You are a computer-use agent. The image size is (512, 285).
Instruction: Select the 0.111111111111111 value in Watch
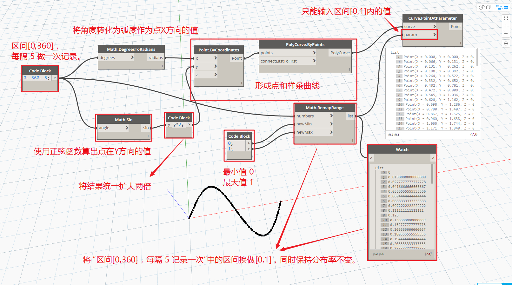coord(406,210)
